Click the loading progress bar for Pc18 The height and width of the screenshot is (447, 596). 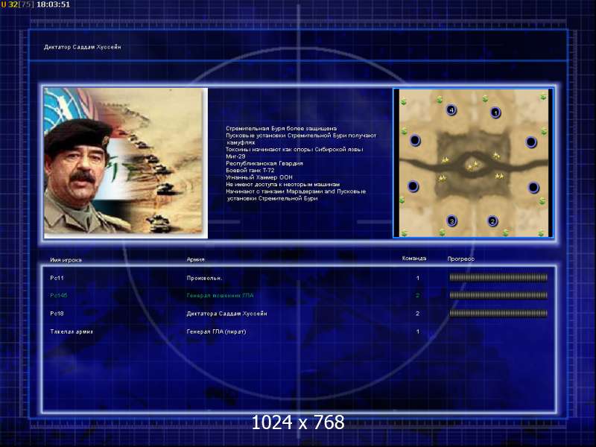498,314
